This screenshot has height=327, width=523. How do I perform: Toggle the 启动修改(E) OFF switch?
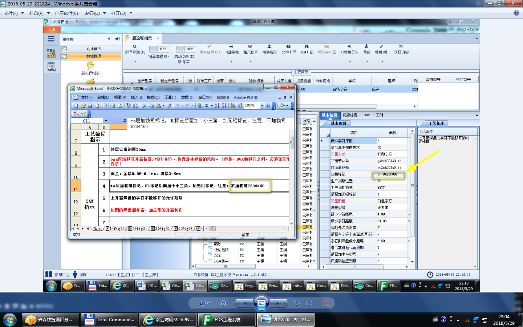tap(186, 49)
